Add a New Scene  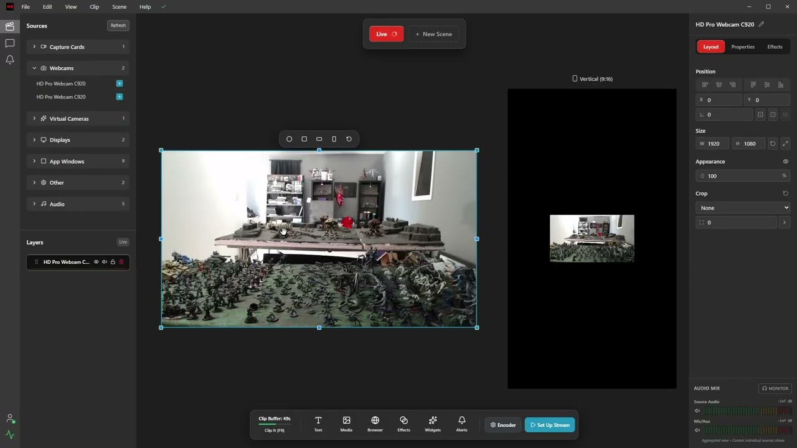point(434,34)
